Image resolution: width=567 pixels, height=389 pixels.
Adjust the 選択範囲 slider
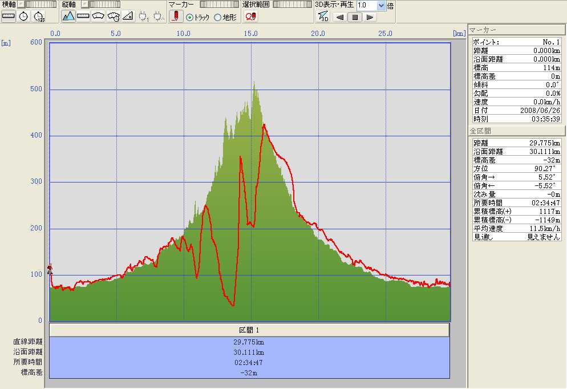pyautogui.click(x=293, y=5)
